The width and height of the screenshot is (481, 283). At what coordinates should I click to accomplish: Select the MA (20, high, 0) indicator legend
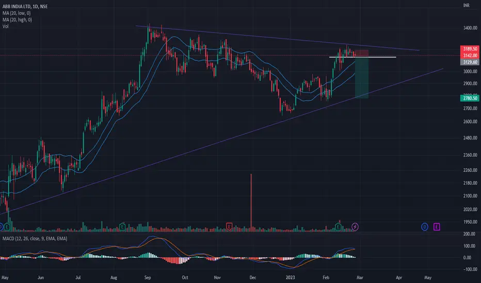click(x=17, y=20)
